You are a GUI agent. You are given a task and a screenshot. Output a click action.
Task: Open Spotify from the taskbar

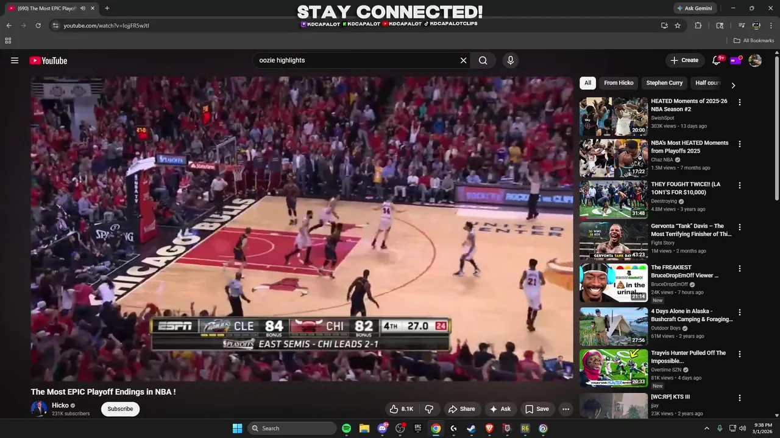tap(346, 428)
